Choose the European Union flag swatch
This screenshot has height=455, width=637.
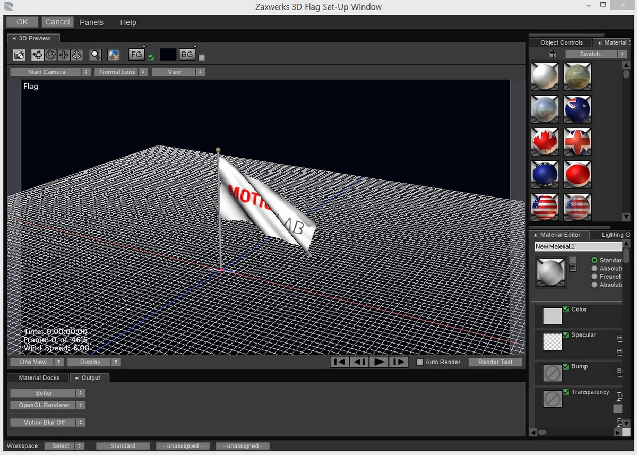pyautogui.click(x=545, y=175)
